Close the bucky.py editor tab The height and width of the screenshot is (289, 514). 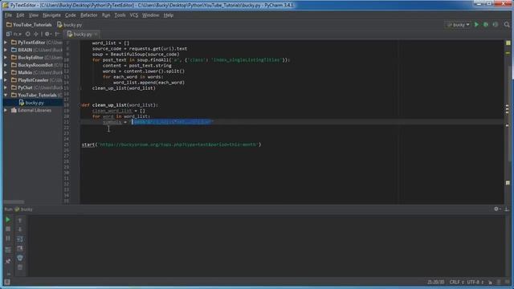click(x=96, y=34)
